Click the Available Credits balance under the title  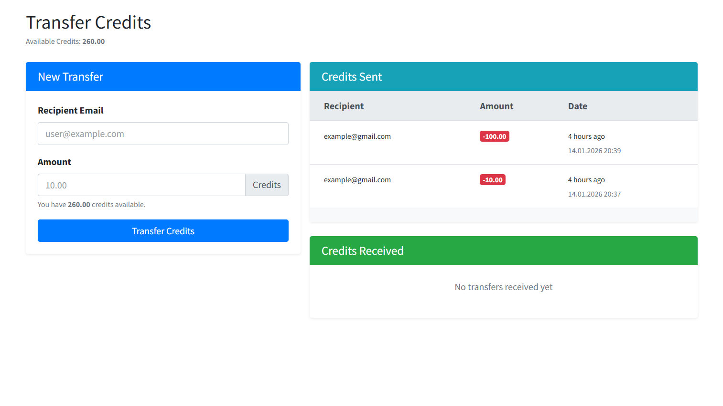65,42
